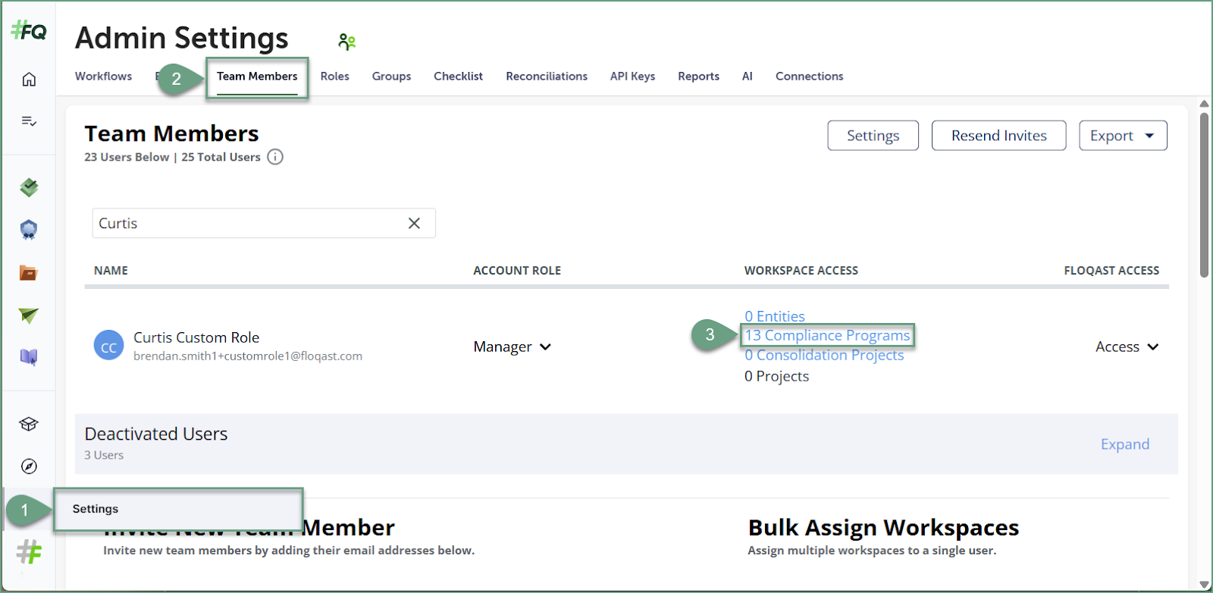Expand the Deactivated Users section
The image size is (1213, 593).
1124,444
